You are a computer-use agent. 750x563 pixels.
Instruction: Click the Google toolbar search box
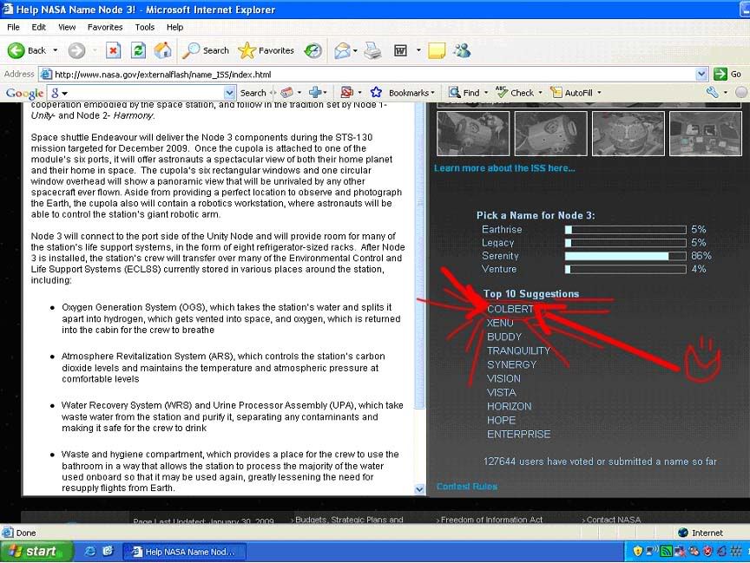[x=141, y=93]
